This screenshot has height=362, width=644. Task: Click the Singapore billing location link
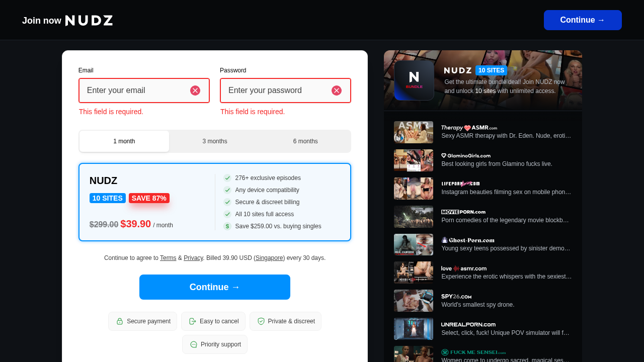point(269,258)
